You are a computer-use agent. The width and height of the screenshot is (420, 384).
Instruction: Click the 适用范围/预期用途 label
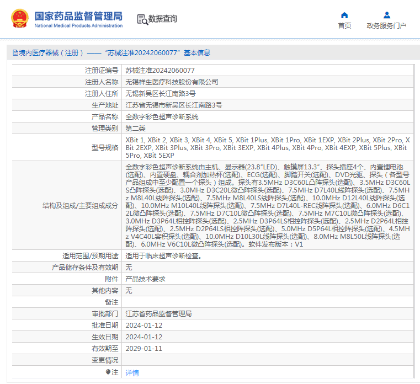pos(91,256)
